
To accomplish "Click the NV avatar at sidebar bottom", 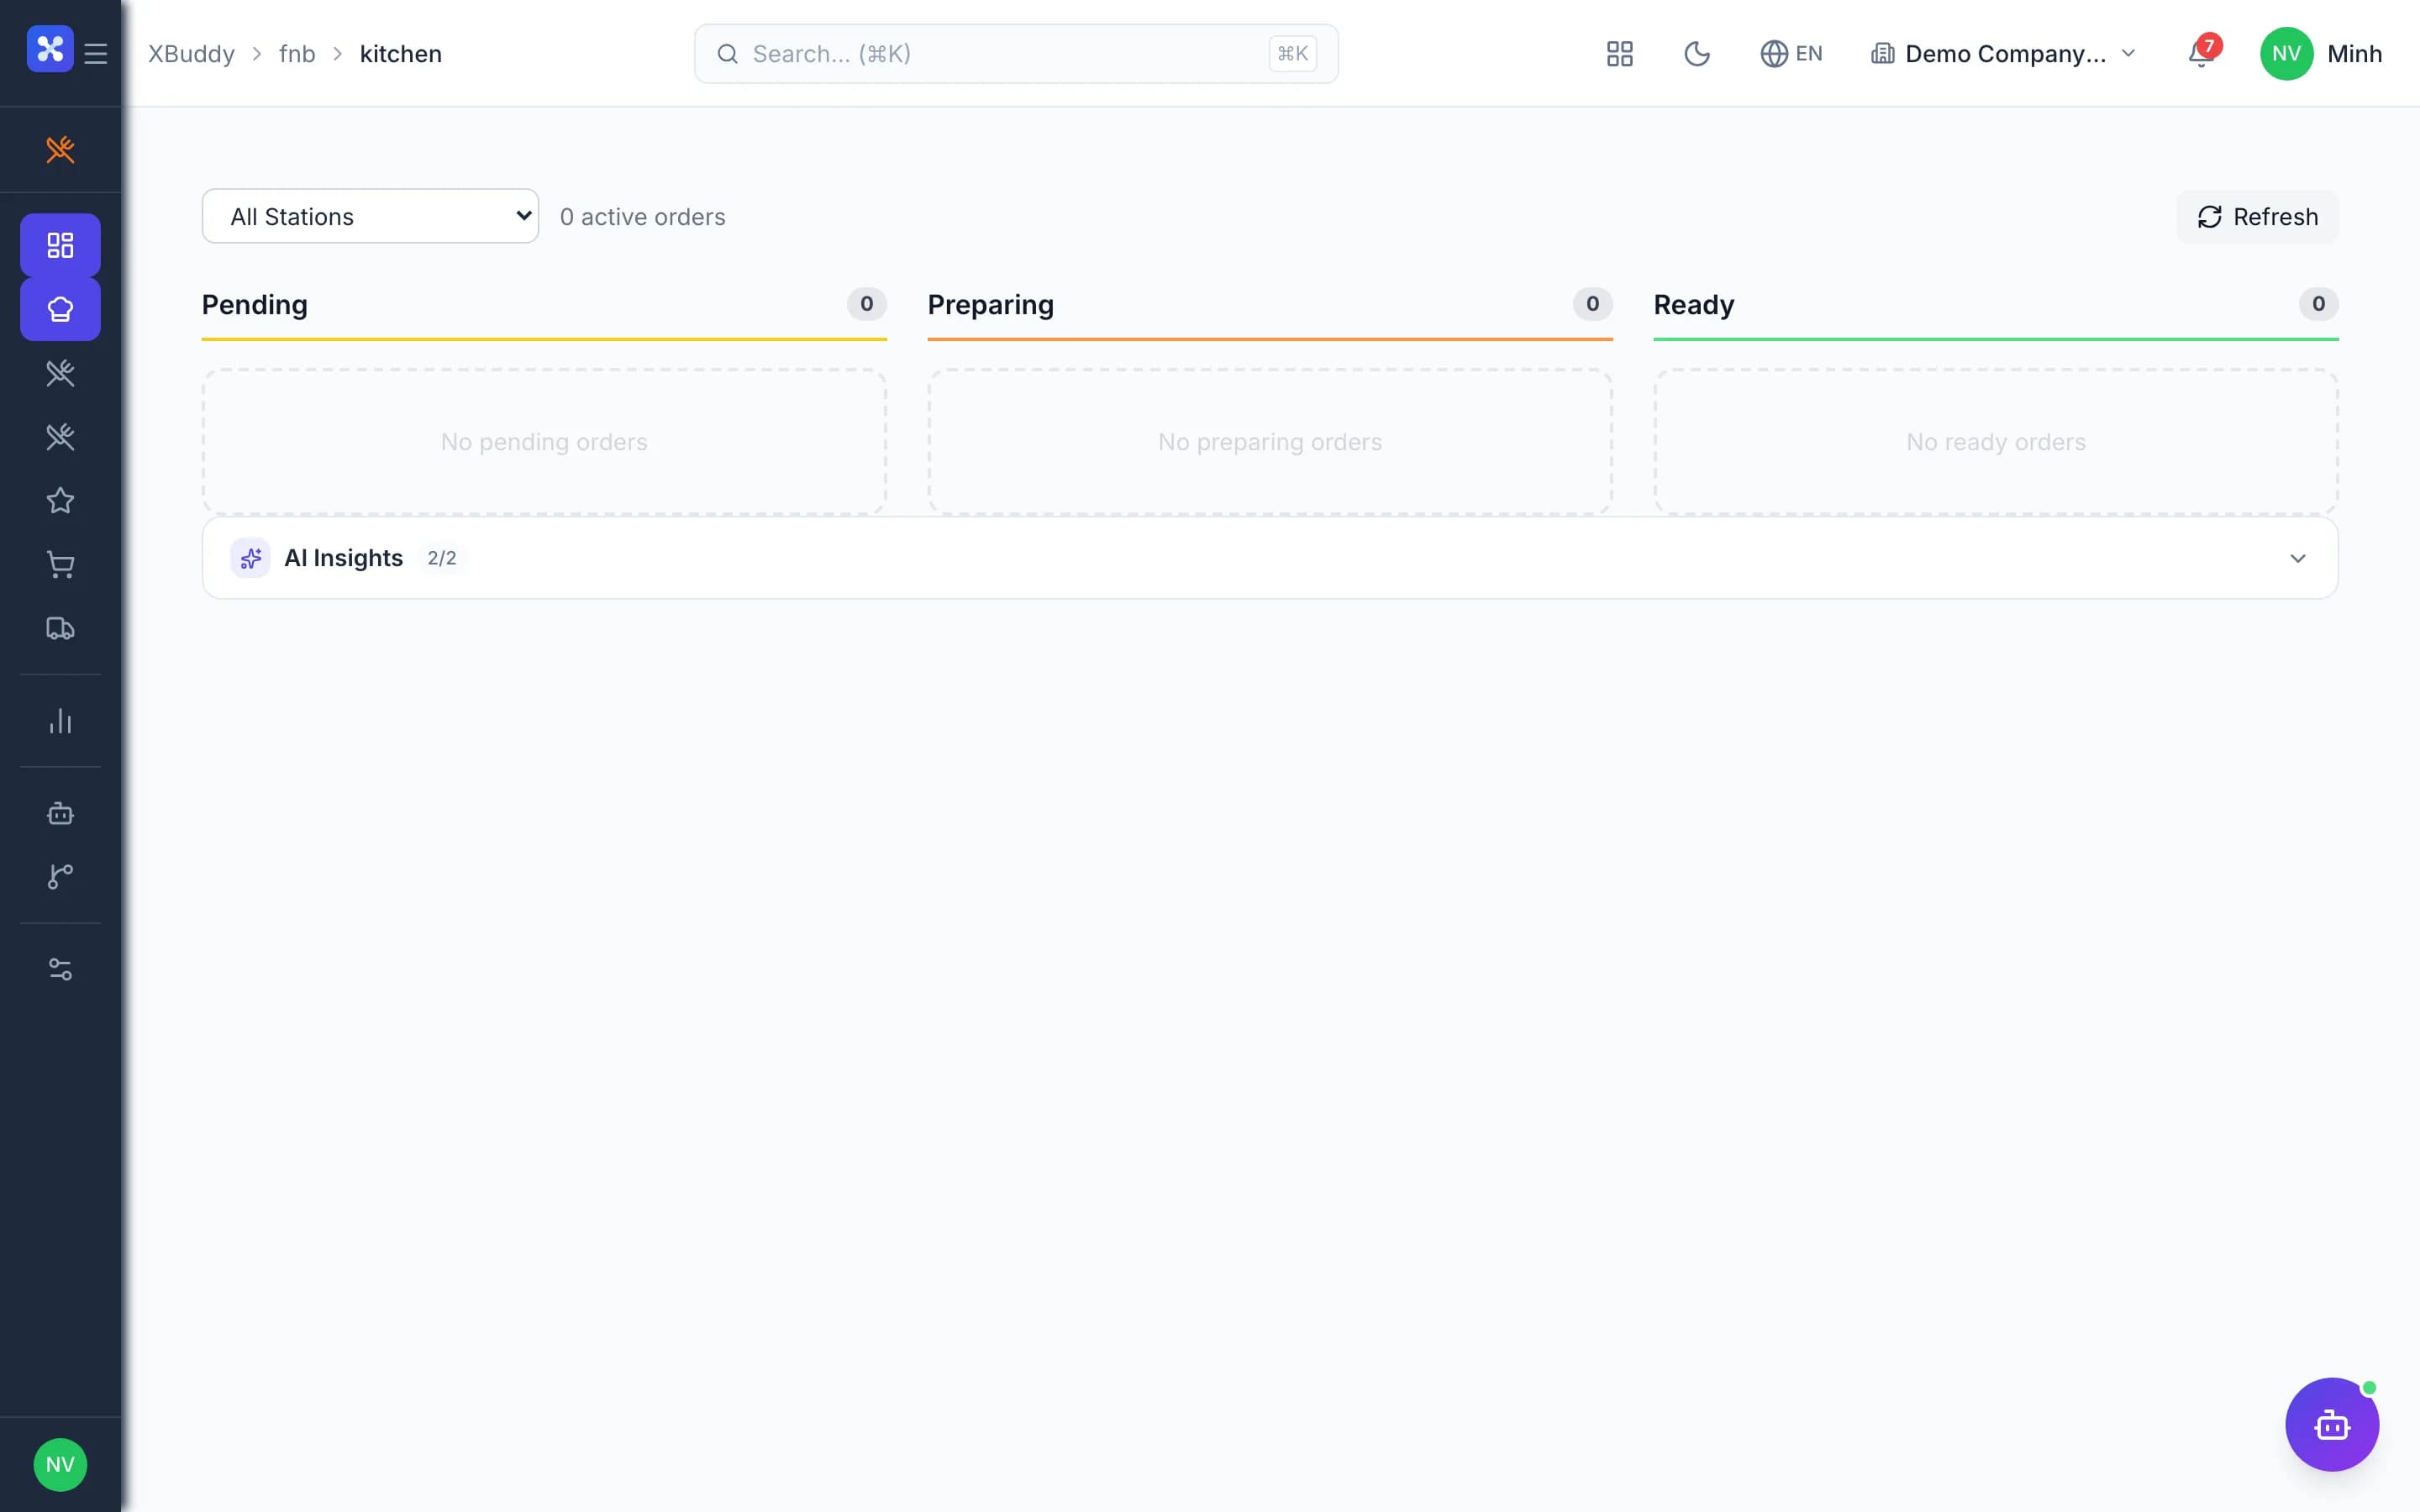I will pos(60,1464).
